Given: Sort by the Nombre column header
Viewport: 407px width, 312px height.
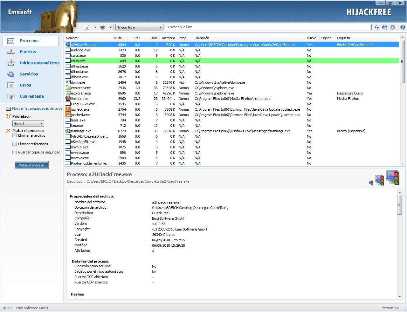Looking at the screenshot, I should coord(88,38).
